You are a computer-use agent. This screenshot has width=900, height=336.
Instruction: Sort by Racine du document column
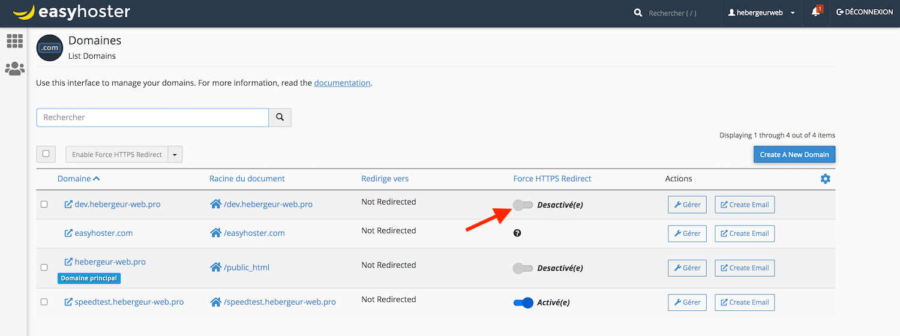247,179
